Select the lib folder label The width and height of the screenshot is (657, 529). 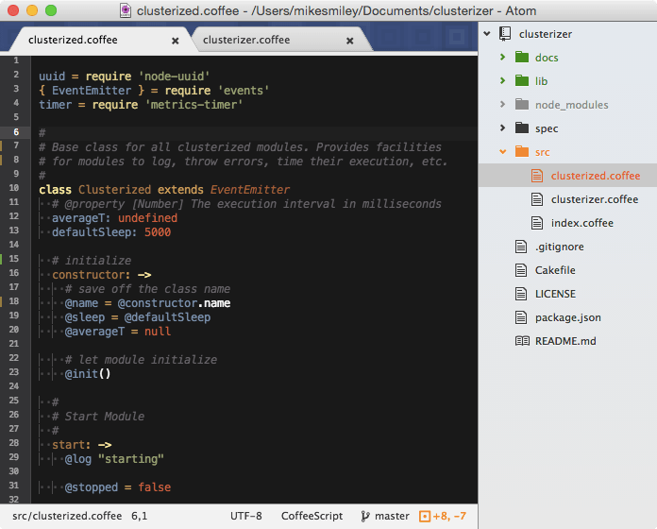541,80
